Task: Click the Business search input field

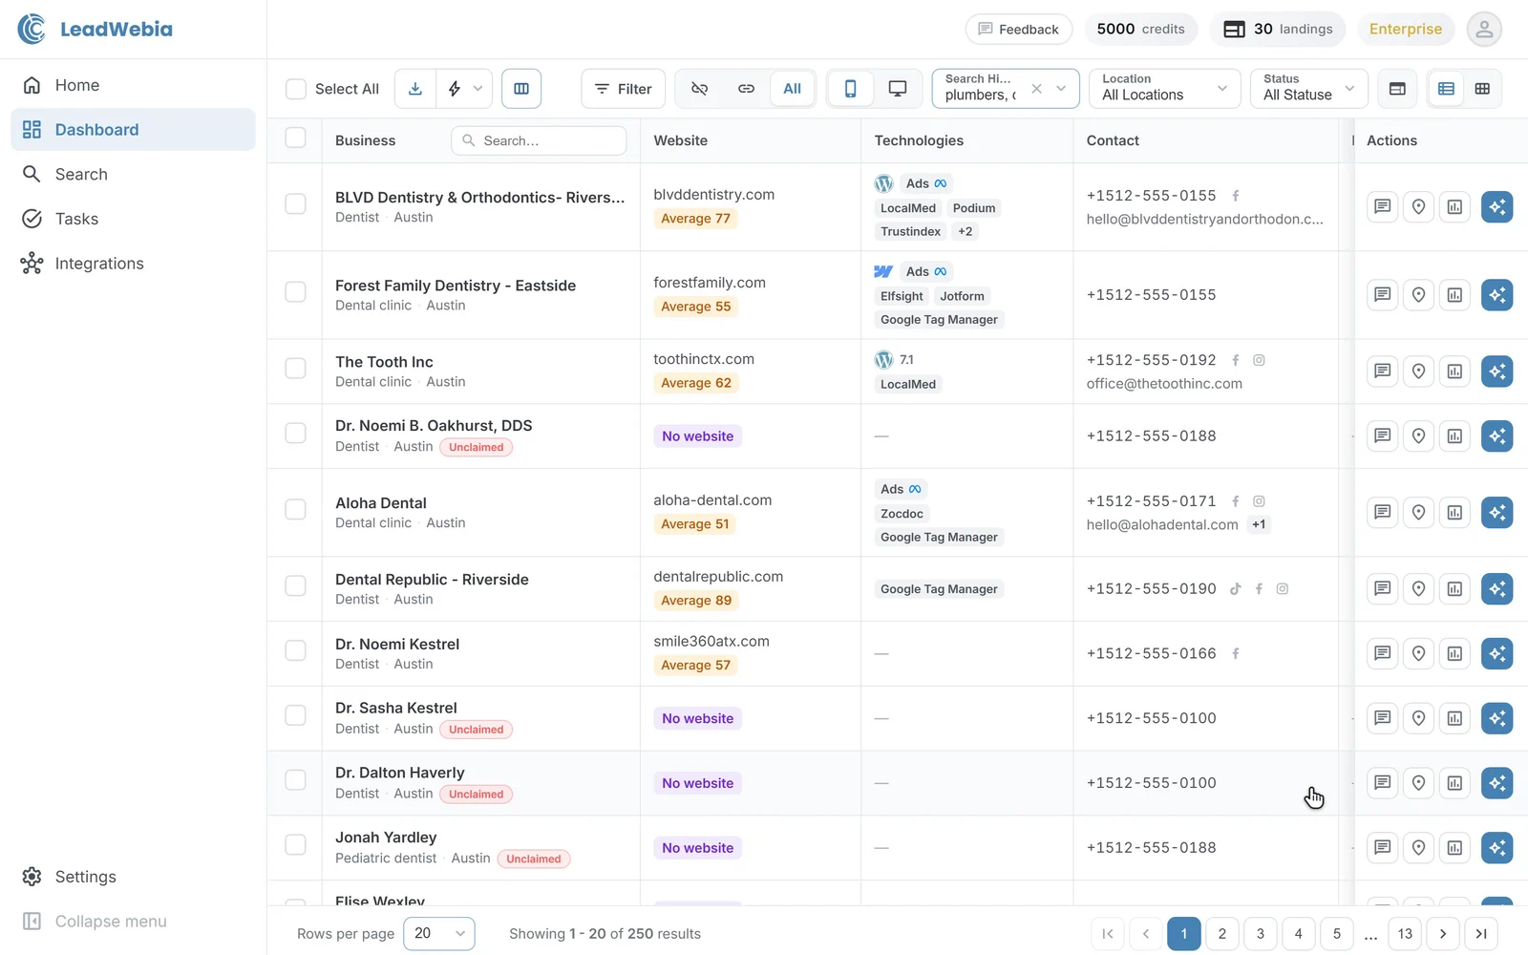Action: coord(539,140)
